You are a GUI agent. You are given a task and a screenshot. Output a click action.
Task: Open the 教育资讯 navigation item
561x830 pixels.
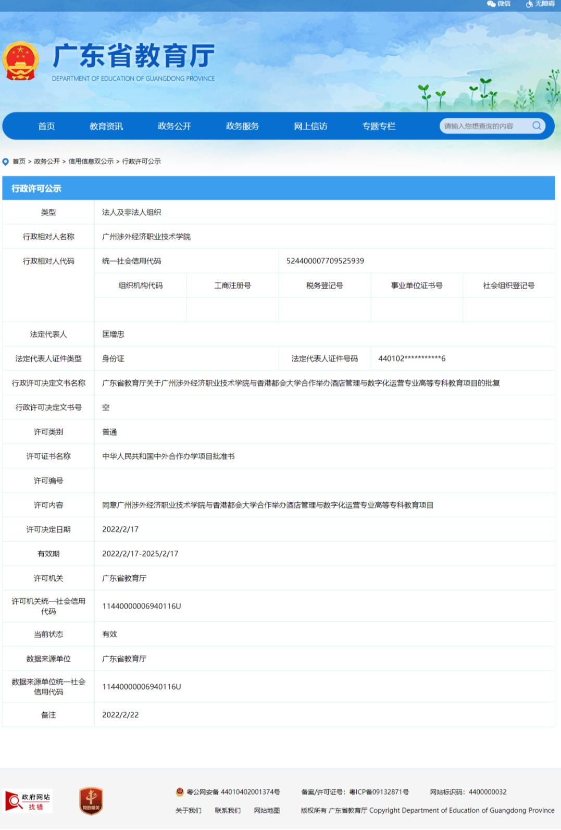click(106, 126)
